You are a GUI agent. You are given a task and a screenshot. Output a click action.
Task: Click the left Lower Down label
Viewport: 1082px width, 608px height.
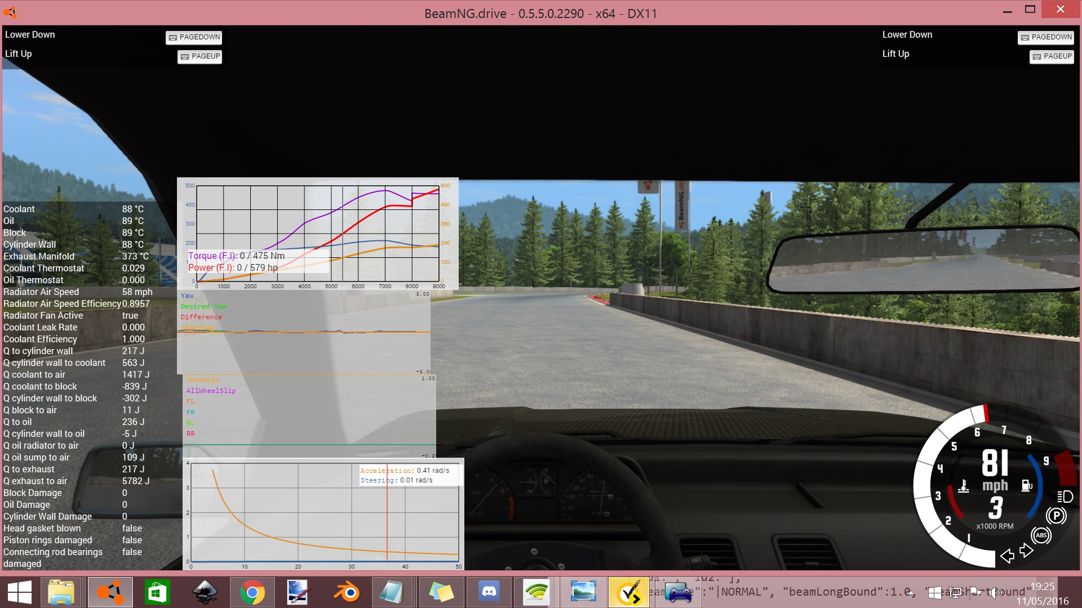[30, 35]
